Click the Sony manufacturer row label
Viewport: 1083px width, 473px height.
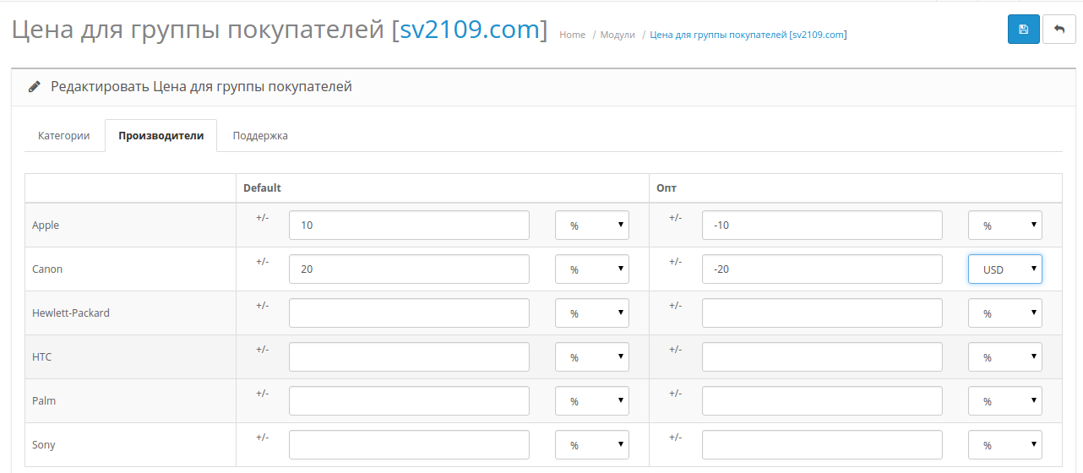[x=44, y=445]
